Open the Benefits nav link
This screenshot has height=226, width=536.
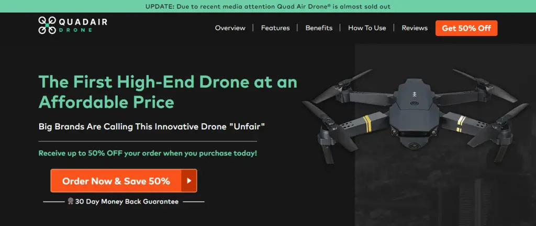319,28
